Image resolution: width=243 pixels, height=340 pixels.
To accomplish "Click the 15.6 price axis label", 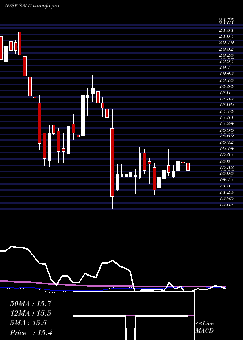I will (x=225, y=161).
